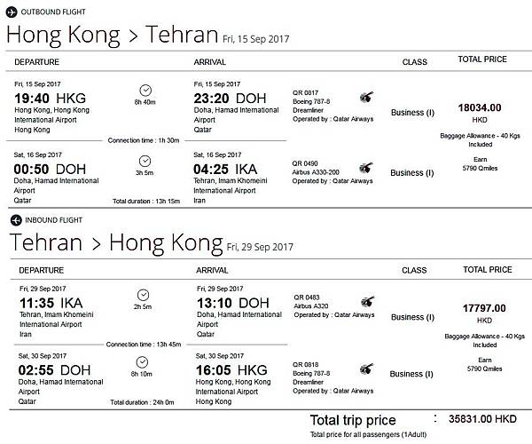Click the Qatar Airways logo beside QR 0818
532x444 pixels.
pos(365,368)
